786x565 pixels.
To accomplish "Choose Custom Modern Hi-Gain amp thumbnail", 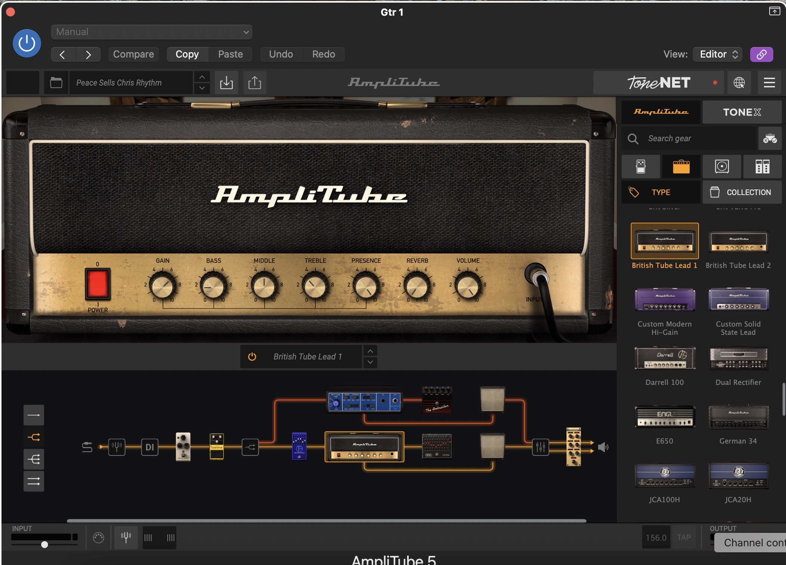I will (665, 300).
